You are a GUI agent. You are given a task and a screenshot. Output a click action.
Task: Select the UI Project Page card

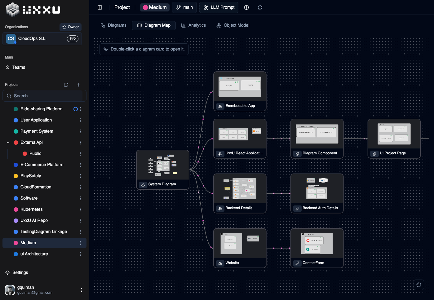coord(394,139)
